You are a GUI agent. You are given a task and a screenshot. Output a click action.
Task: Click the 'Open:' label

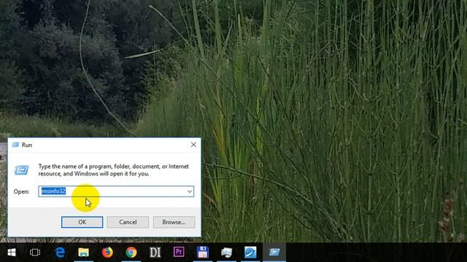tap(21, 191)
